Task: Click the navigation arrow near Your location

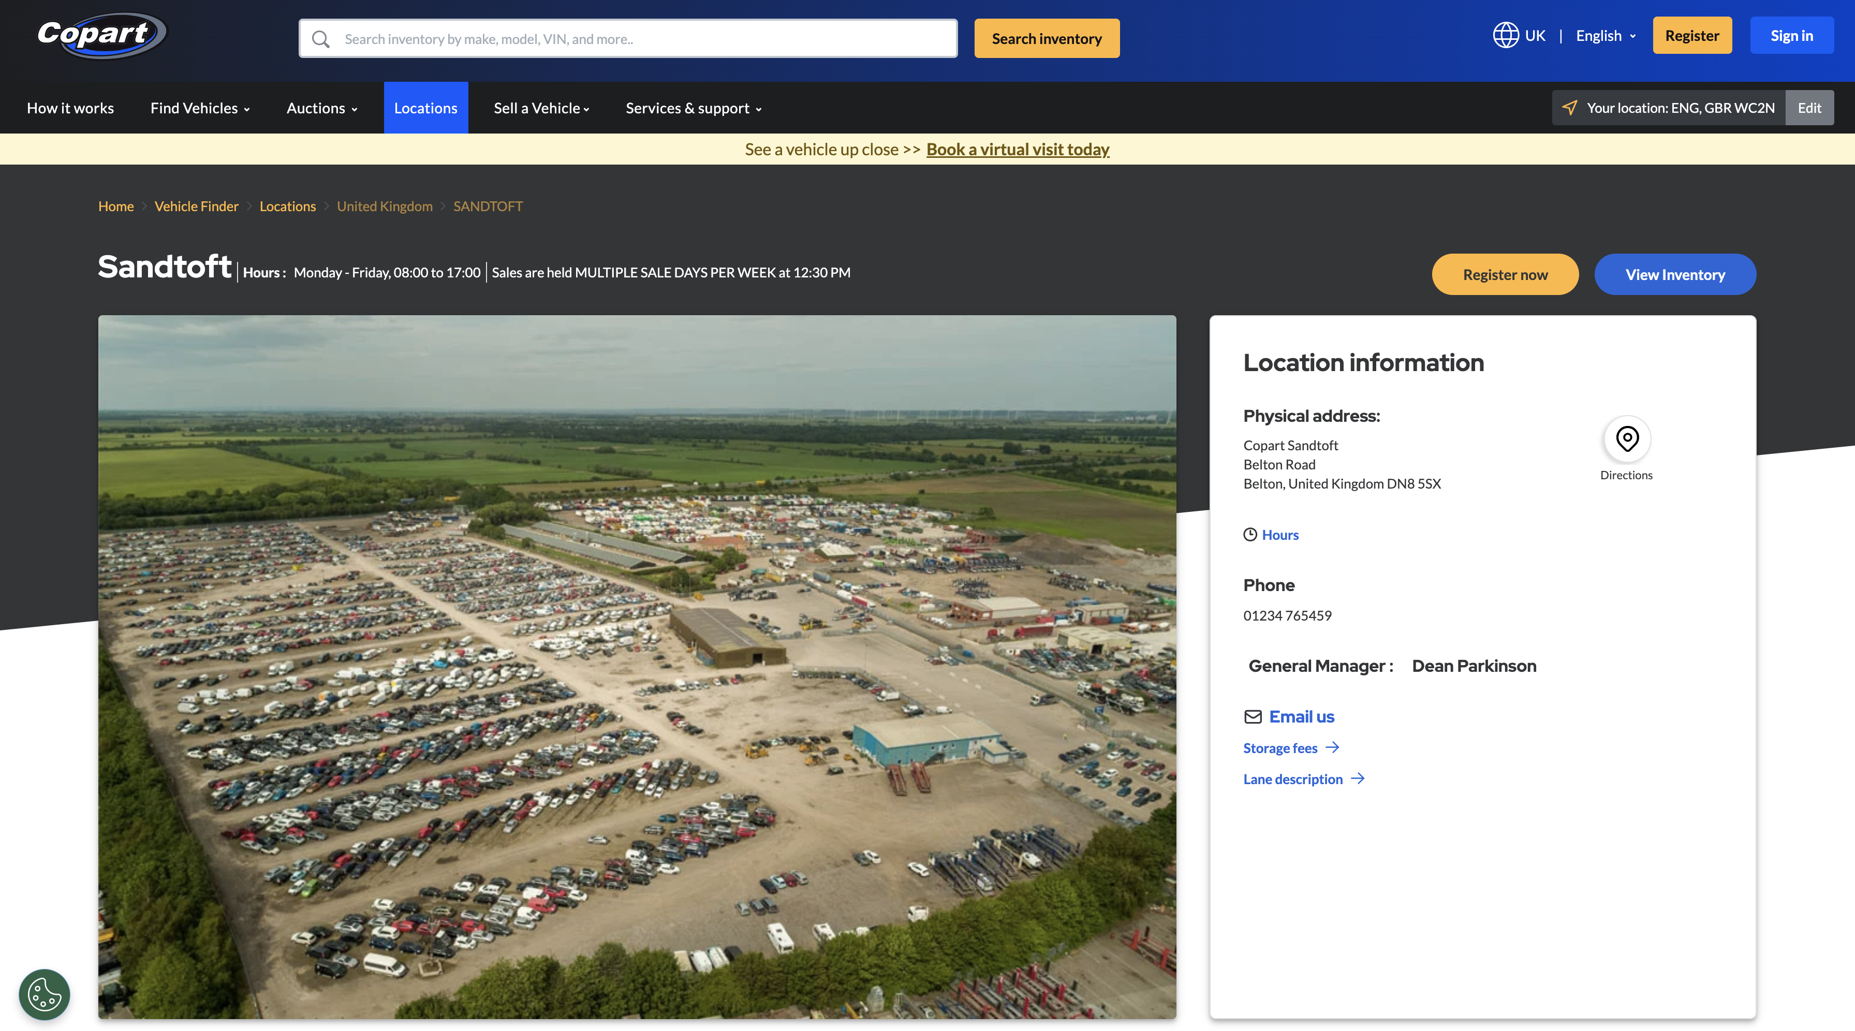Action: 1569,107
